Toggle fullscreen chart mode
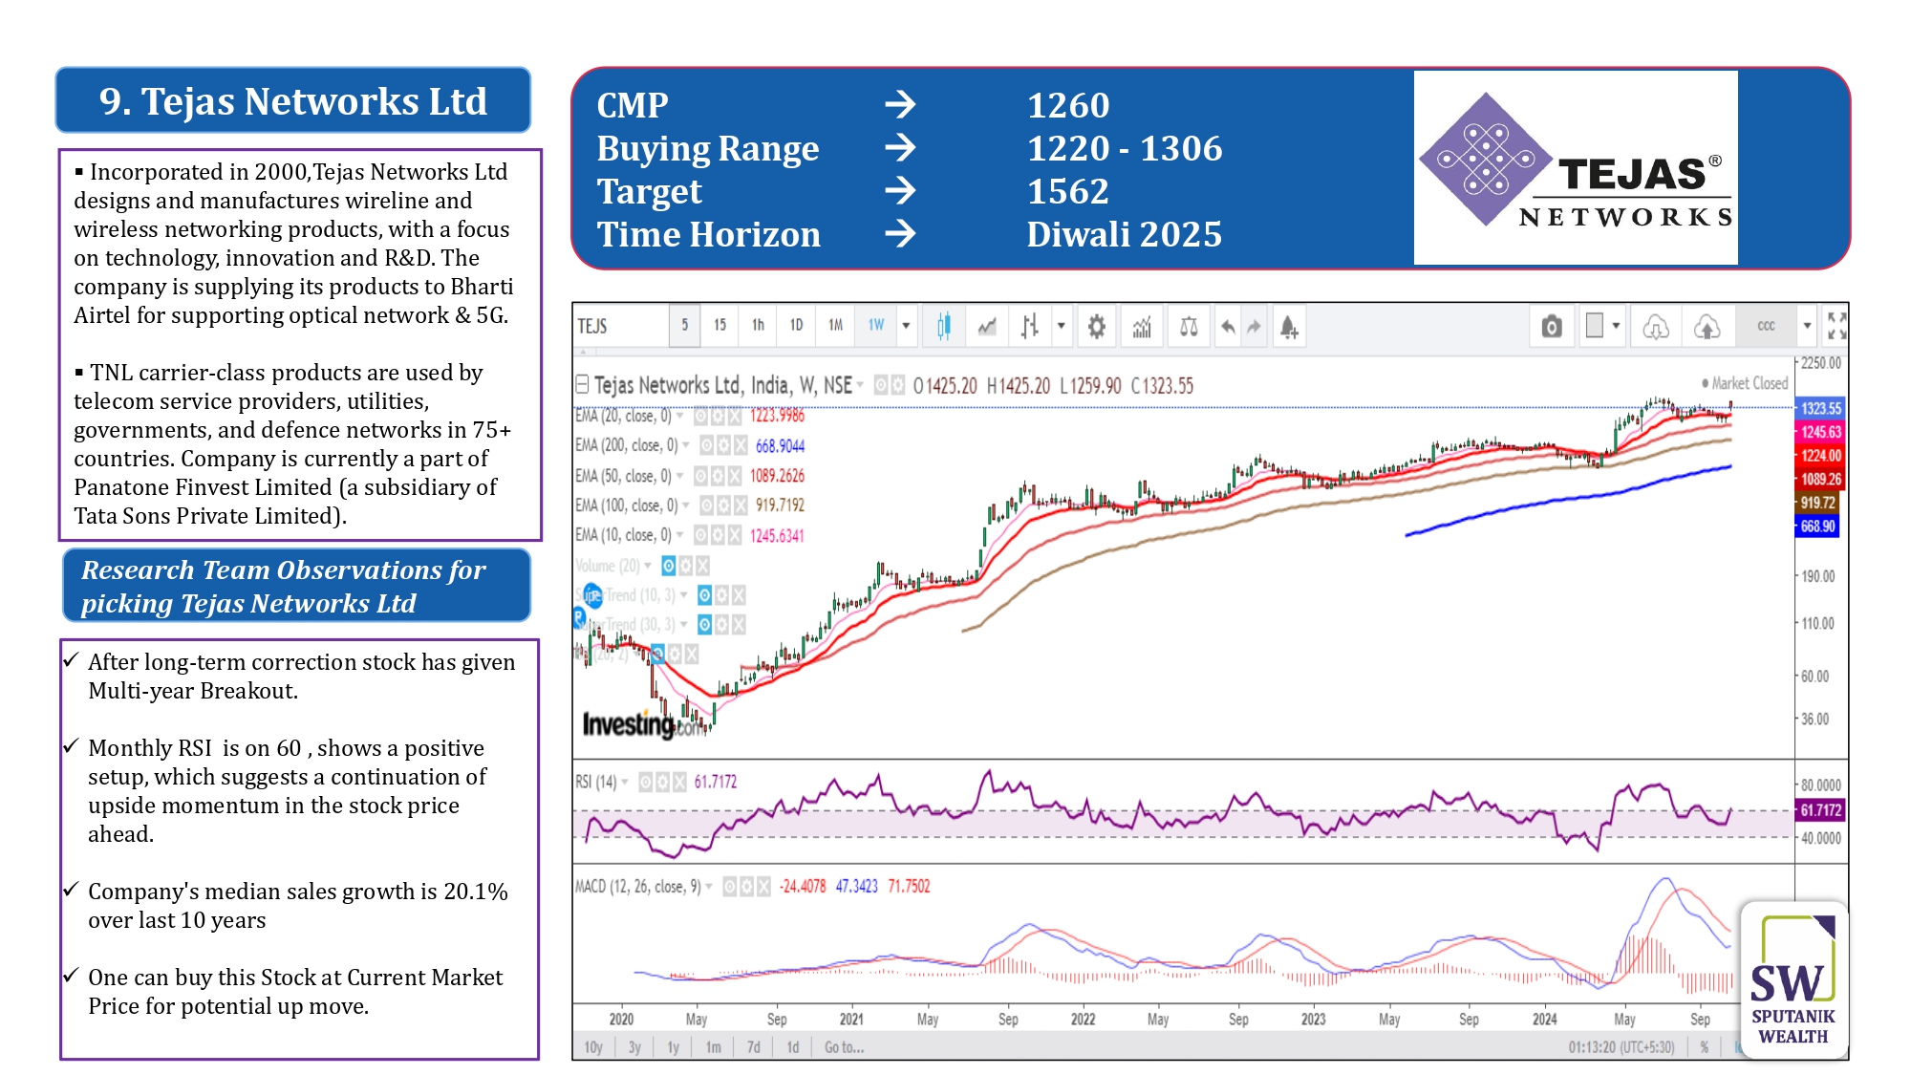 1836,326
